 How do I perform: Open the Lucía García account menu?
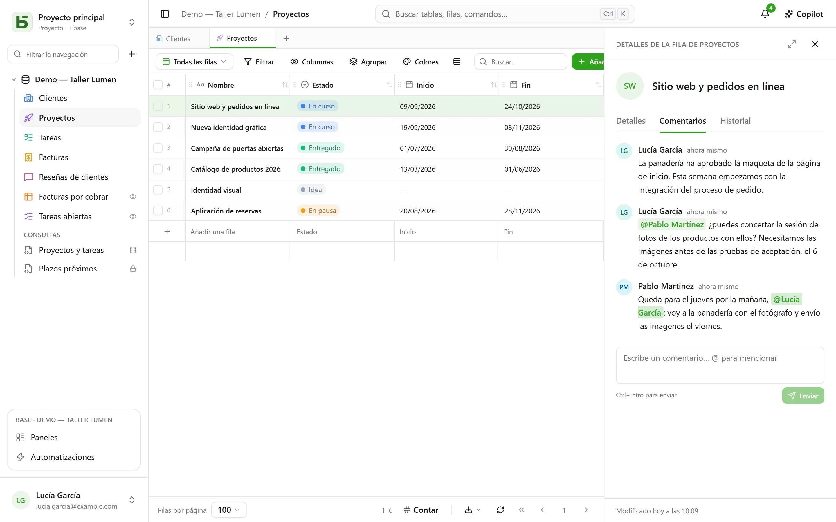coord(73,500)
